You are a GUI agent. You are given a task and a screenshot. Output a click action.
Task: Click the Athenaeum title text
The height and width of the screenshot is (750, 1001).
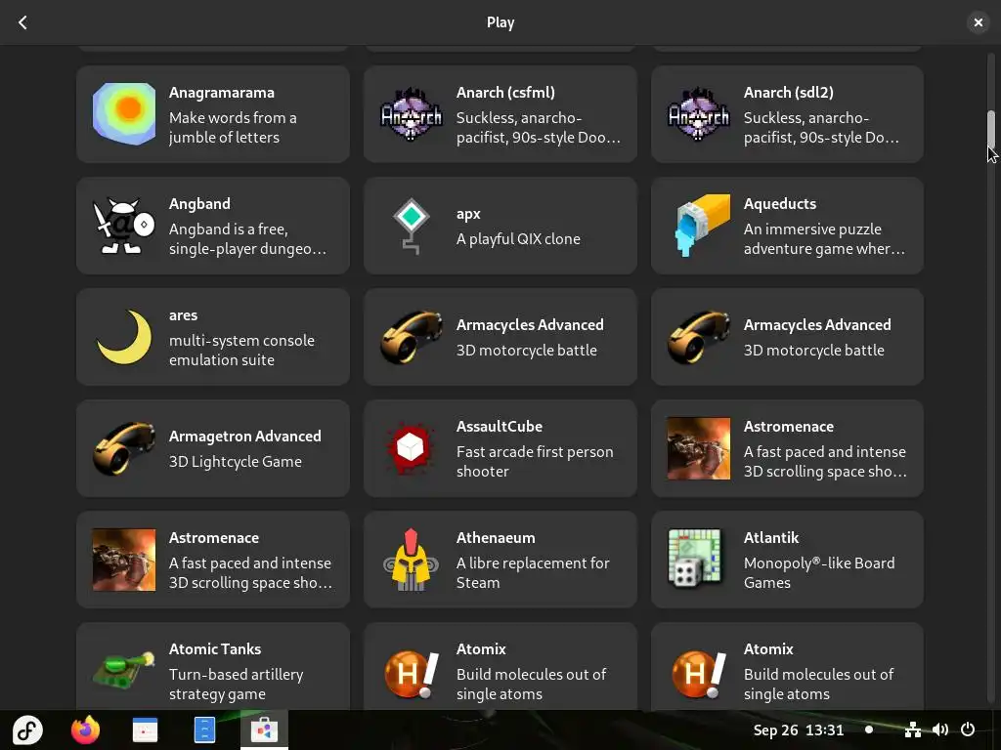[496, 538]
